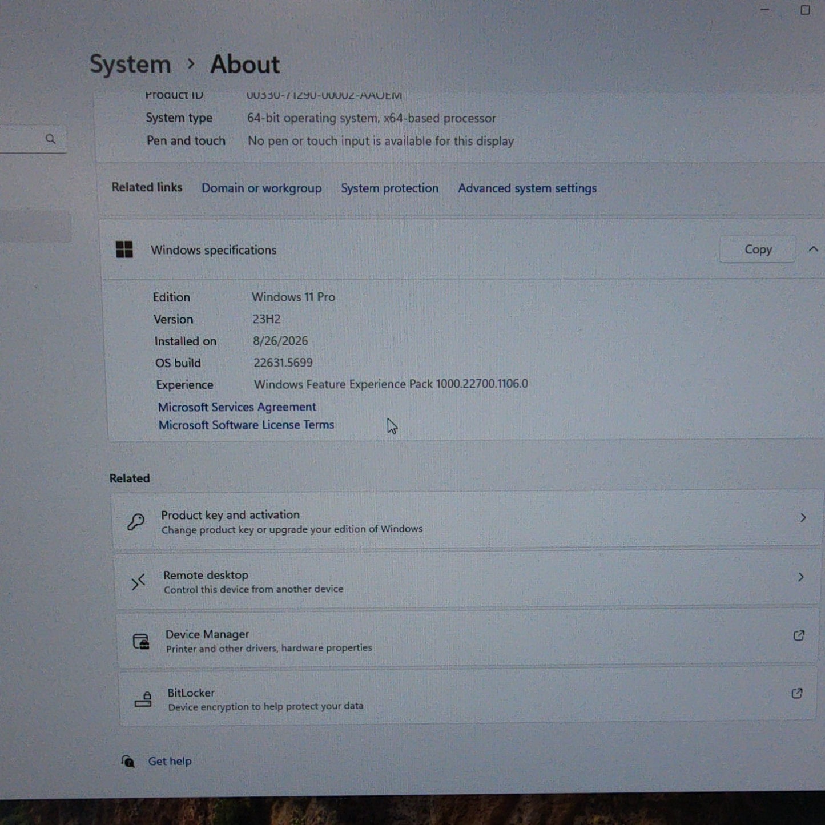Click the Pen and touch label

186,140
